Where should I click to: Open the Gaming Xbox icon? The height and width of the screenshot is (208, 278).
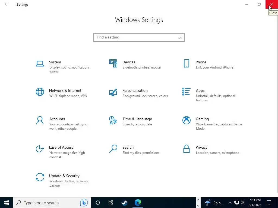point(186,120)
